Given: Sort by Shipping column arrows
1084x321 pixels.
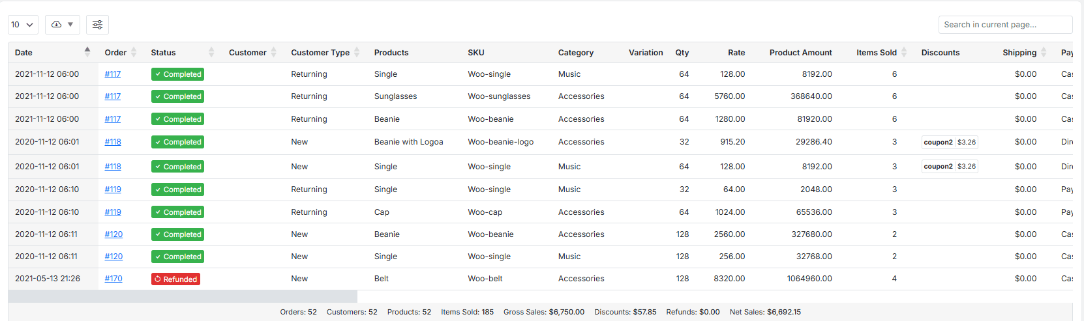Looking at the screenshot, I should click(1044, 52).
